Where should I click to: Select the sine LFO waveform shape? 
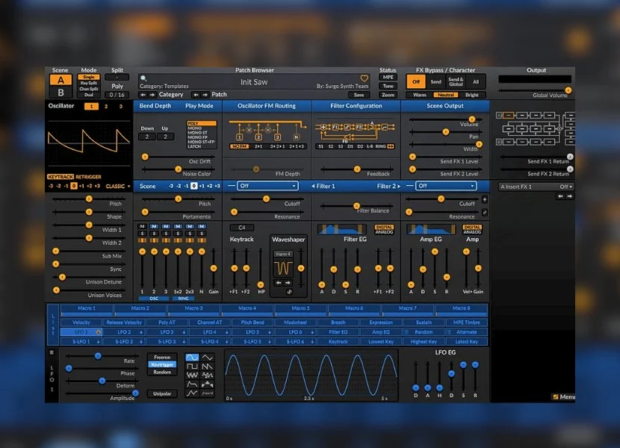pos(192,358)
